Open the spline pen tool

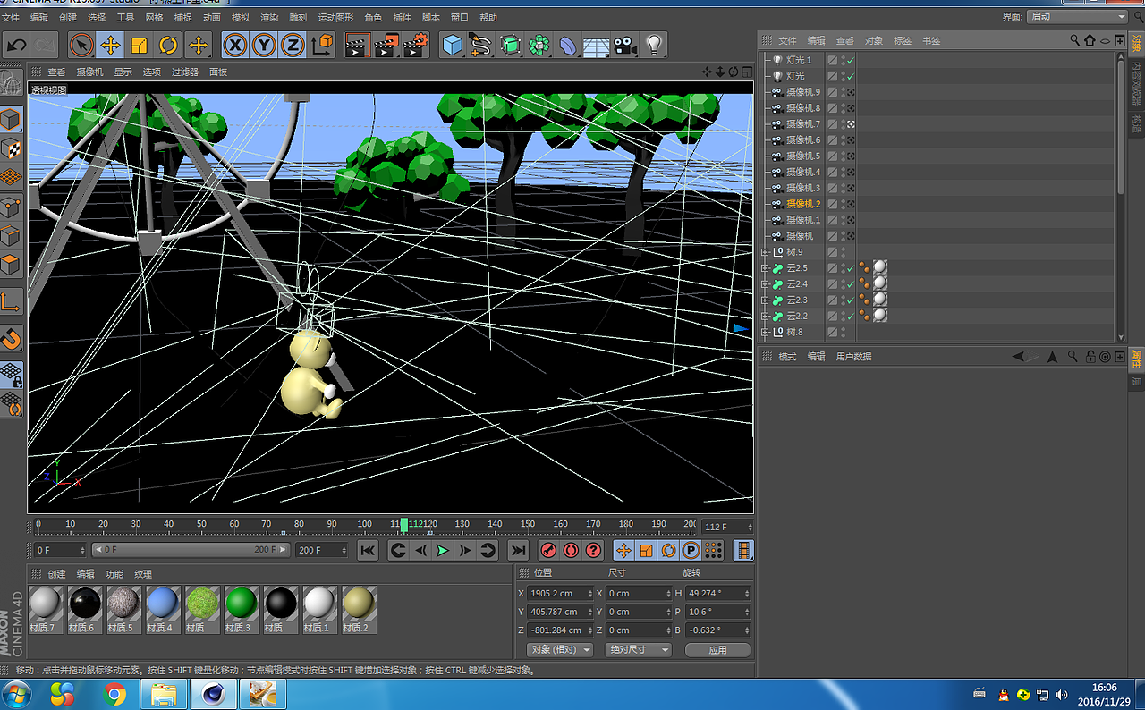click(481, 45)
